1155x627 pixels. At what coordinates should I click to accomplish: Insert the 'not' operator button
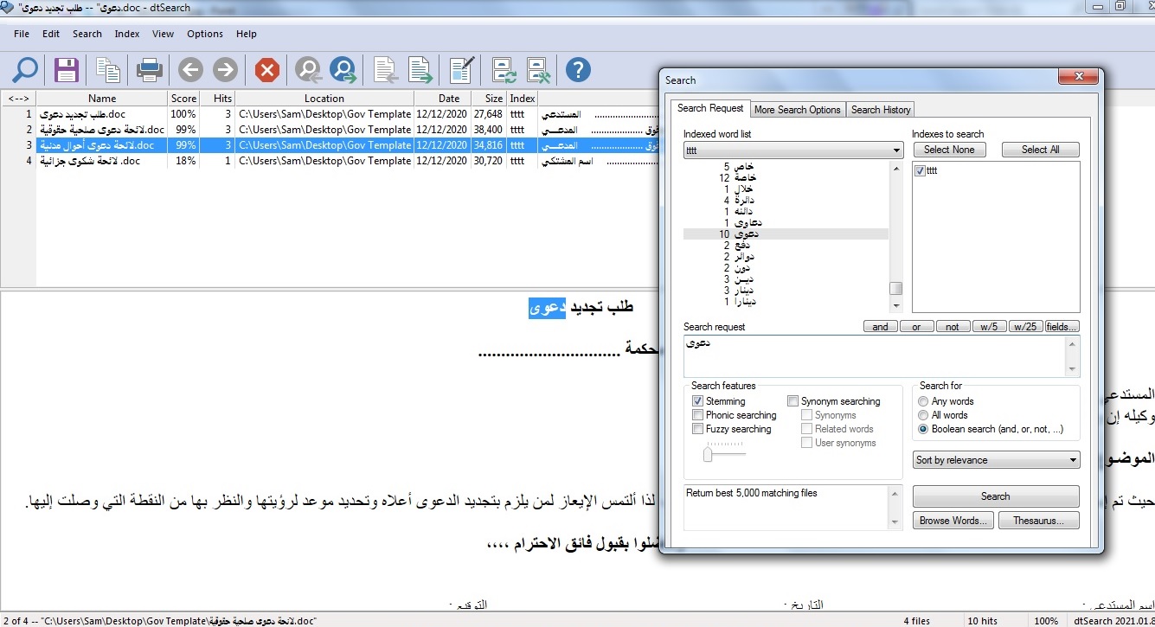953,327
